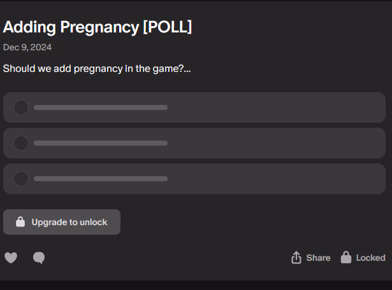The width and height of the screenshot is (392, 290).
Task: Select the second poll option radio circle
Action: 21,143
